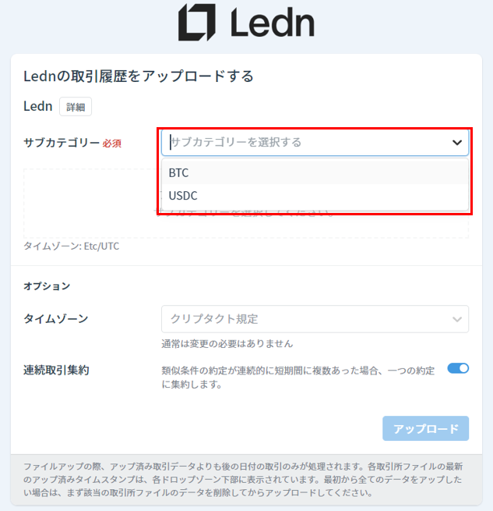
Task: Collapse the subcategory dropdown with its chevron arrow
Action: 457,143
